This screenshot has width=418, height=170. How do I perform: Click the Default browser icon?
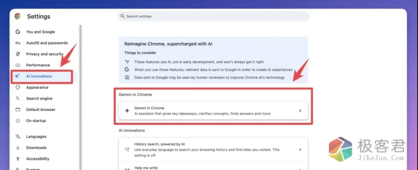(x=18, y=110)
